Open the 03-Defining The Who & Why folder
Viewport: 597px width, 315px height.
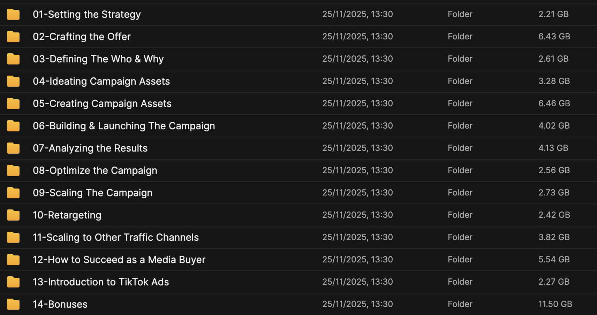click(x=98, y=59)
